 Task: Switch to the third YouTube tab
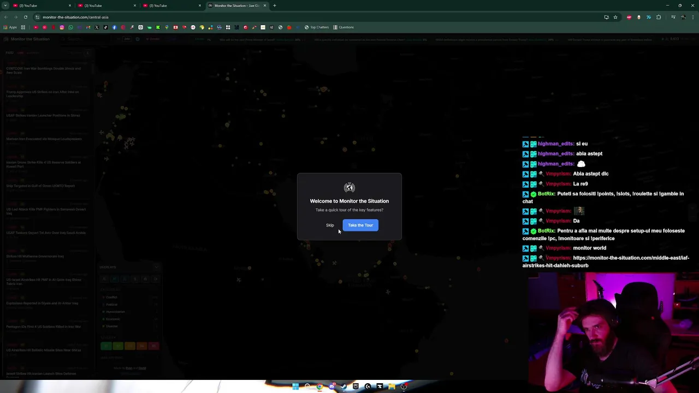point(171,5)
